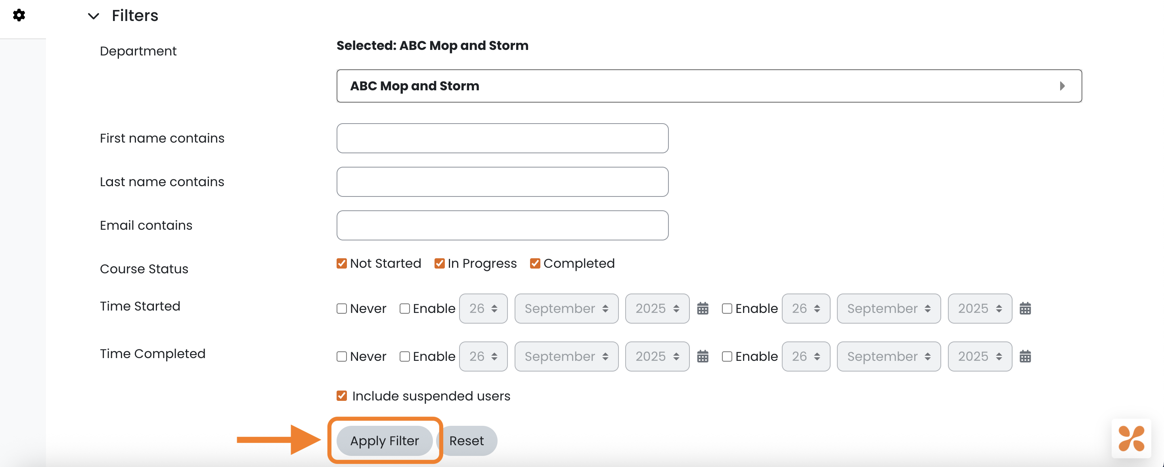The height and width of the screenshot is (467, 1164).
Task: Open first calendar picker for Time Completed
Action: click(703, 356)
